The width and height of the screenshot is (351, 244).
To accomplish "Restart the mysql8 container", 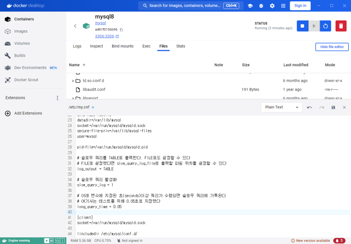I will tap(326, 26).
